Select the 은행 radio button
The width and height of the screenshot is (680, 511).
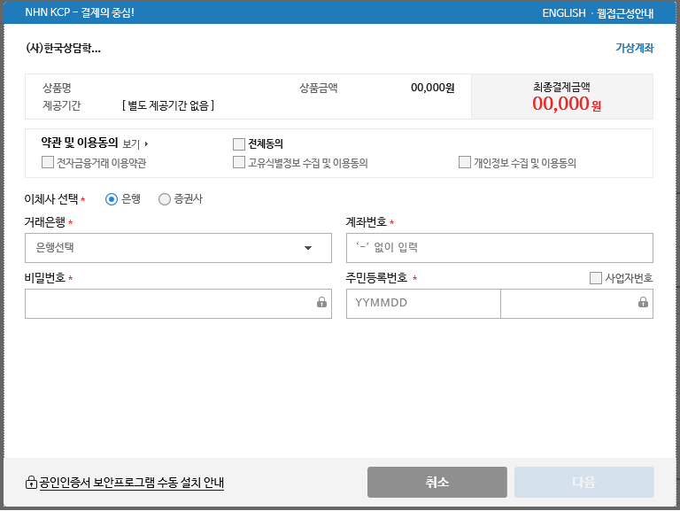112,199
